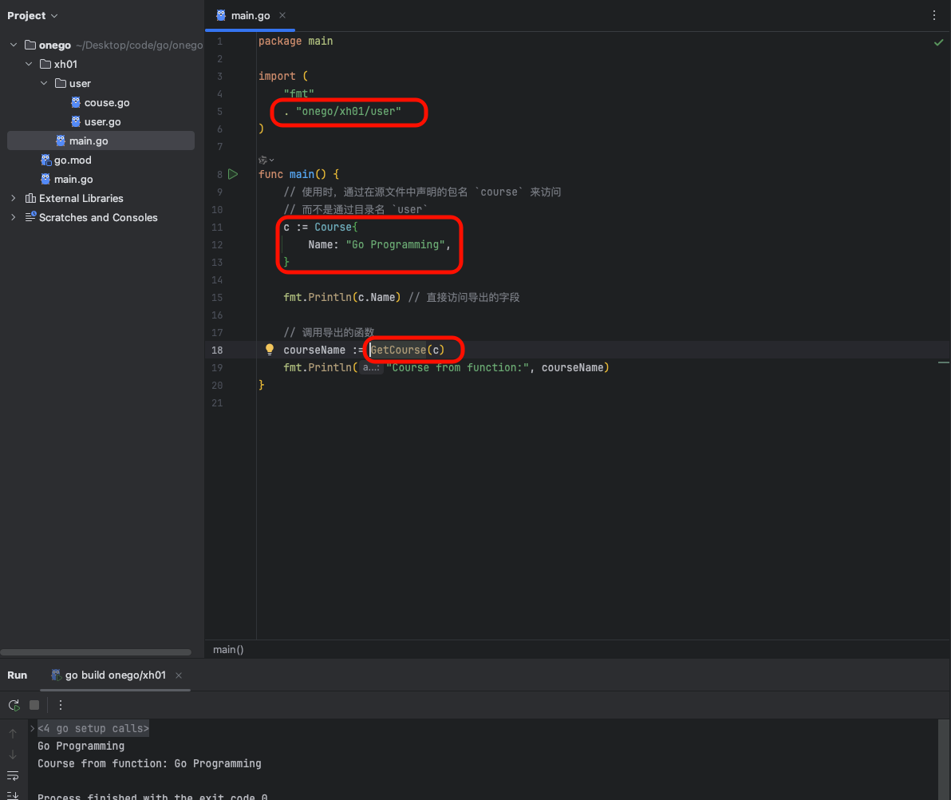Screen dimensions: 951x800
Task: Click line number 18 in gutter
Action: (217, 350)
